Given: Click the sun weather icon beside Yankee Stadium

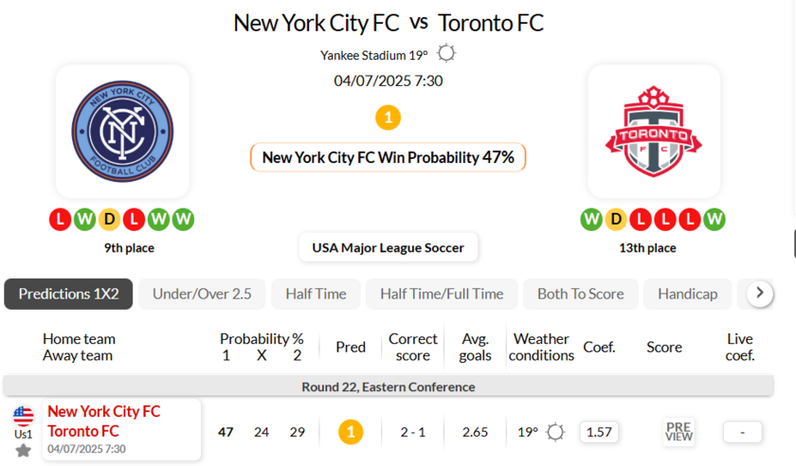Looking at the screenshot, I should click(x=446, y=54).
